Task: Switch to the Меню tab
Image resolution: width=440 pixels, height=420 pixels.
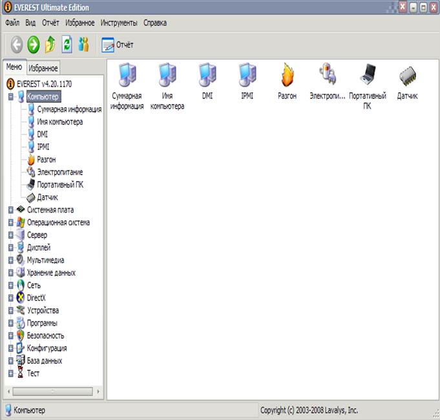Action: (x=14, y=67)
